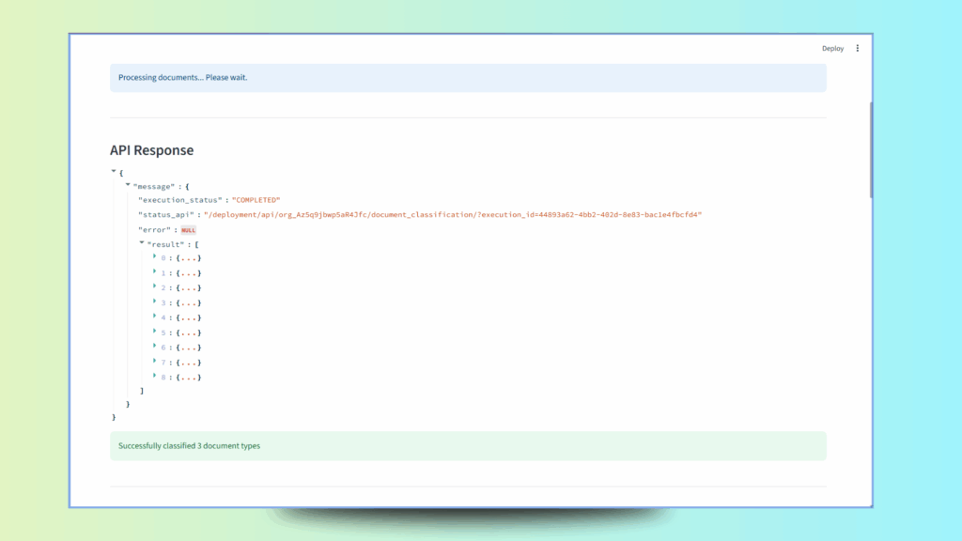Click the page vertical scrollbar
962x541 pixels.
[x=871, y=150]
